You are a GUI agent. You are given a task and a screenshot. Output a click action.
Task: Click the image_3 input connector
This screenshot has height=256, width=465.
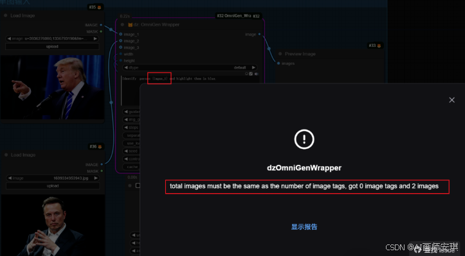pyautogui.click(x=121, y=47)
